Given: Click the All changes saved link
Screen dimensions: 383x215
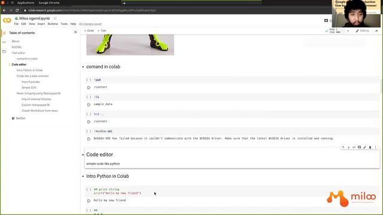Looking at the screenshot, I should [90, 24].
